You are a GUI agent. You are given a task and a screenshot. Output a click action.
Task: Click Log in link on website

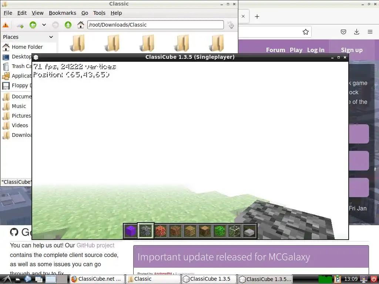316,50
